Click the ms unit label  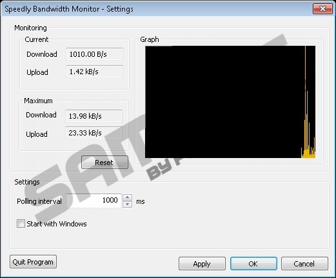(141, 201)
